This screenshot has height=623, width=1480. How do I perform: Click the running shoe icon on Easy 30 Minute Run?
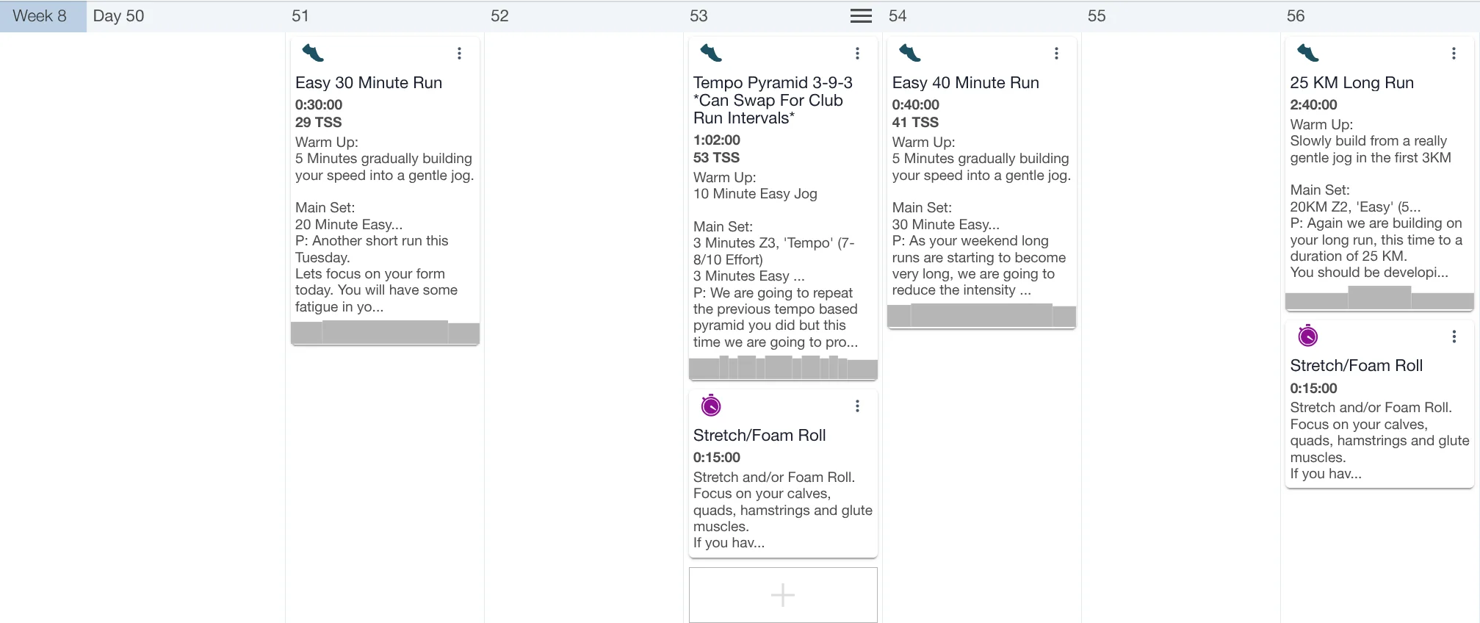point(313,53)
